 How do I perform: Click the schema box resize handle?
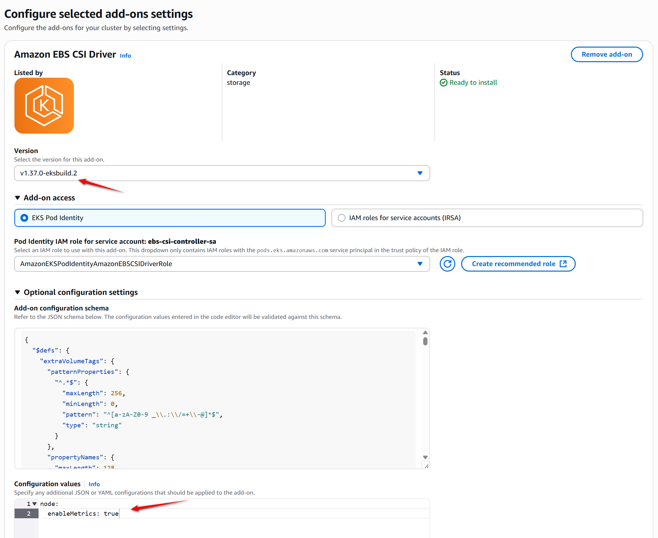point(426,466)
